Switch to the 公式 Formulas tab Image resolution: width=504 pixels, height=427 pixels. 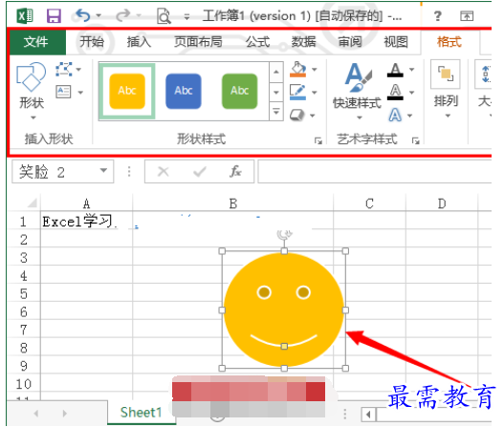pyautogui.click(x=258, y=42)
